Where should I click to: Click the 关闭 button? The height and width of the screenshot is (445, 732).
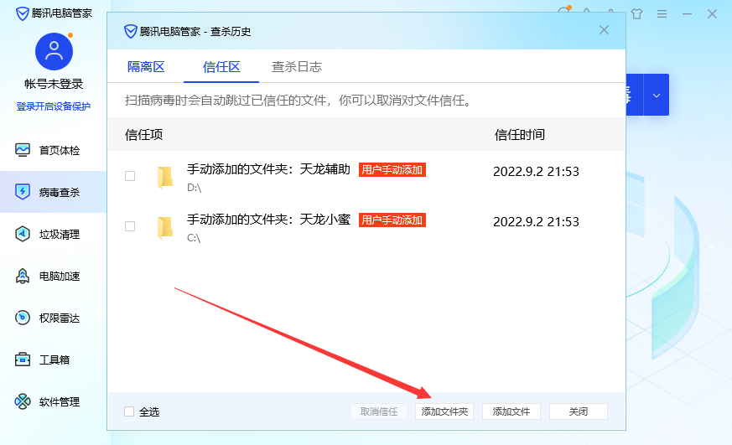tap(579, 411)
